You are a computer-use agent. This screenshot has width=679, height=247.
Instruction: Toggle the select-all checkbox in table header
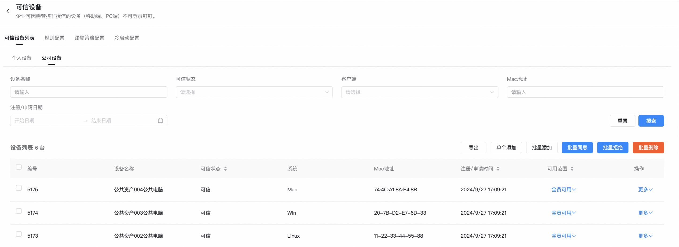click(19, 167)
